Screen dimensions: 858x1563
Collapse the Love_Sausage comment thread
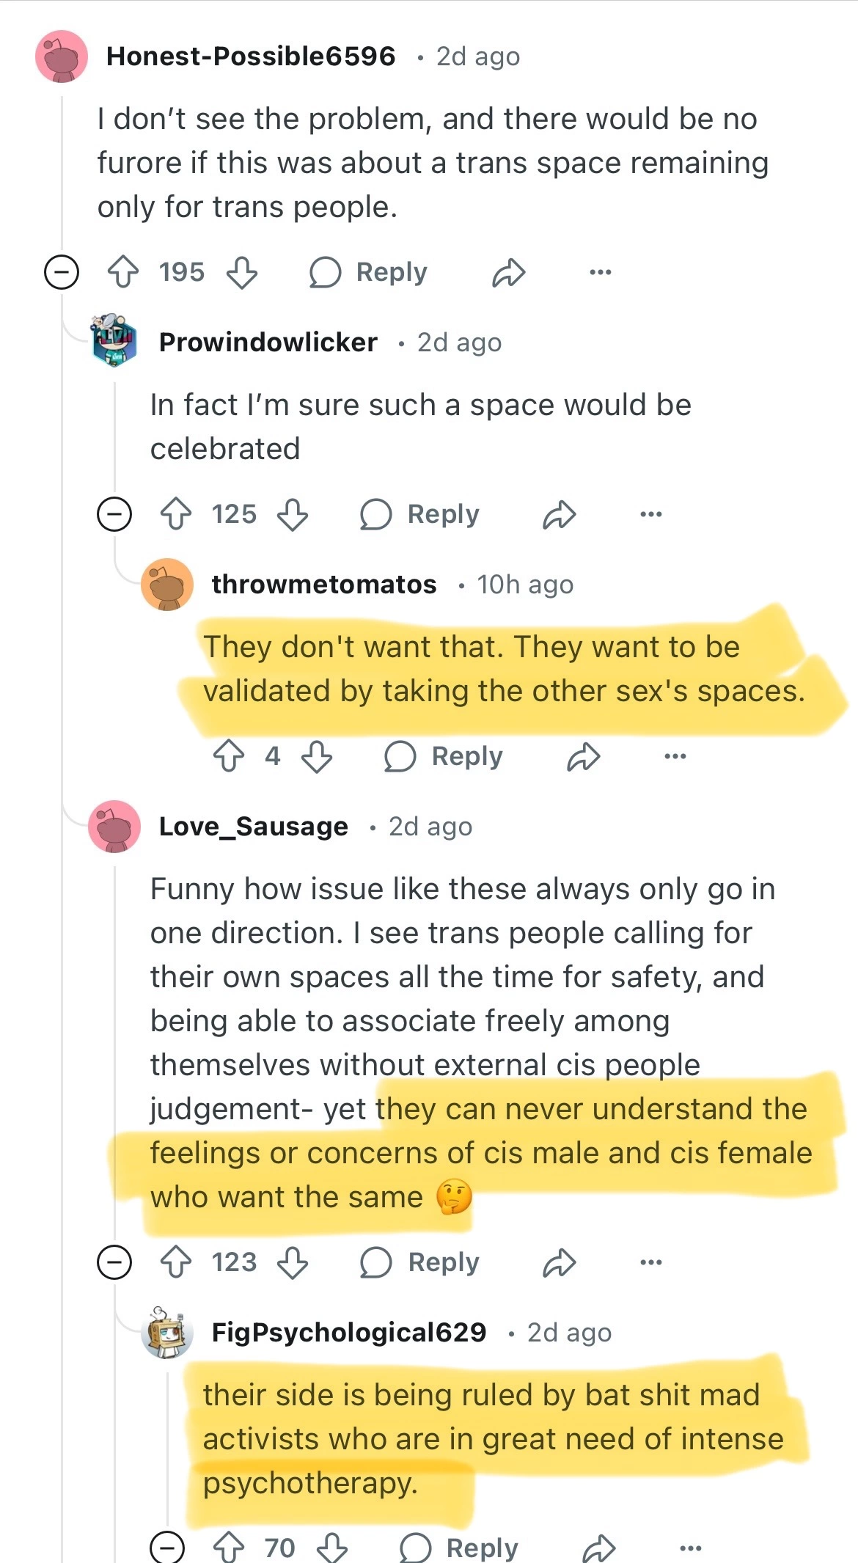click(114, 1262)
